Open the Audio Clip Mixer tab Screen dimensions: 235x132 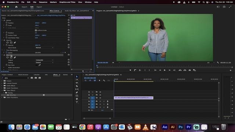tap(77, 11)
